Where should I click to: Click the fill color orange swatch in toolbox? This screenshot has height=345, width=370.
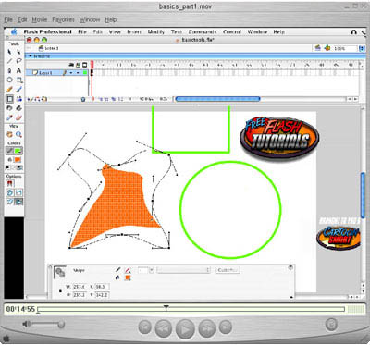coord(18,160)
